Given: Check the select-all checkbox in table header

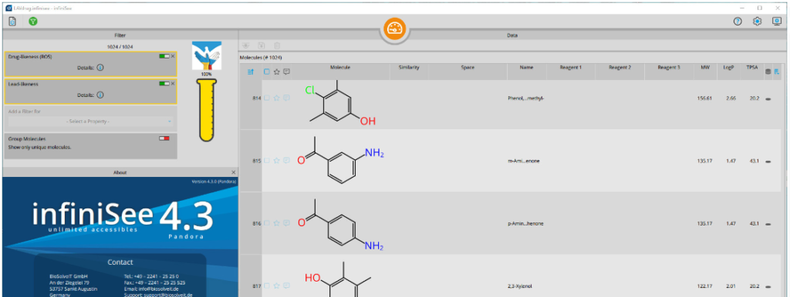Looking at the screenshot, I should point(267,72).
